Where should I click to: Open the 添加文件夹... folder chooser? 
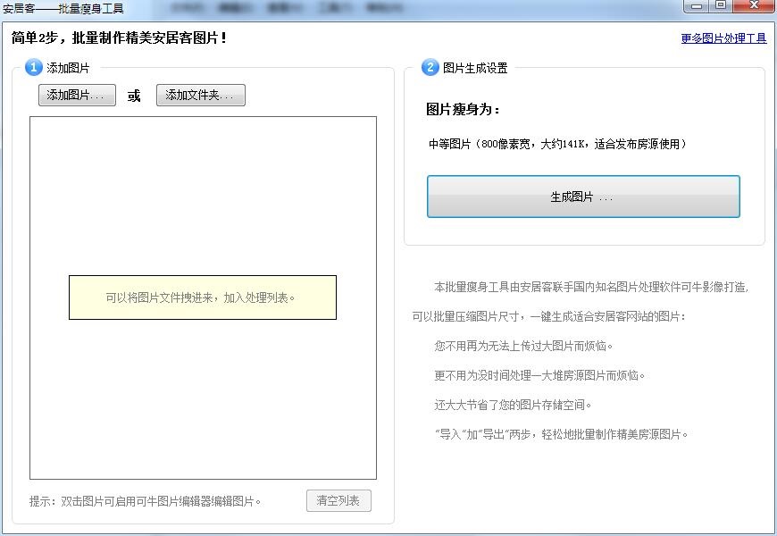(x=200, y=96)
